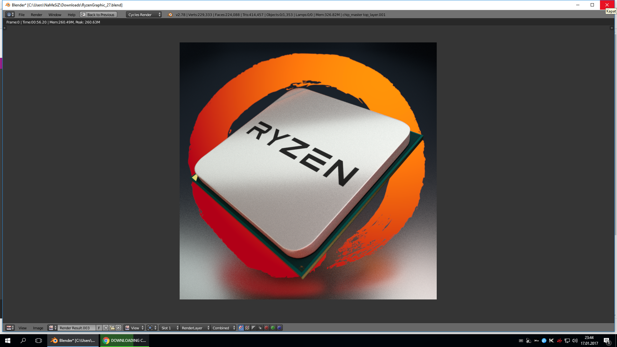Show only the Green channel
This screenshot has height=347, width=617.
[273, 328]
